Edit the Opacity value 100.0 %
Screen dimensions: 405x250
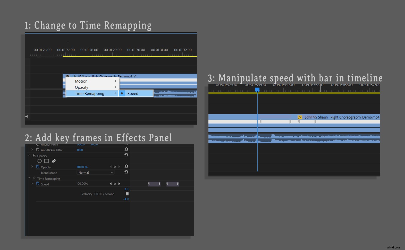(82, 167)
